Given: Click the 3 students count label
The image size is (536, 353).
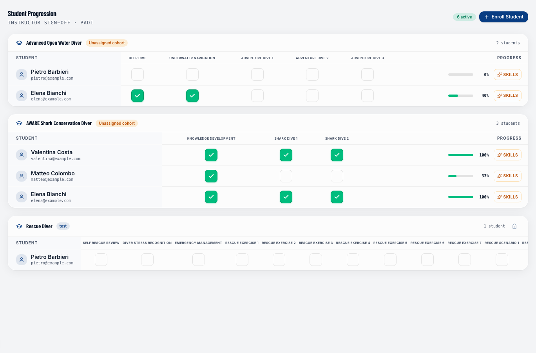Looking at the screenshot, I should [x=508, y=123].
